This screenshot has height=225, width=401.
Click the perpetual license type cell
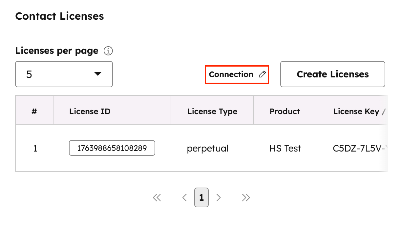[208, 149]
